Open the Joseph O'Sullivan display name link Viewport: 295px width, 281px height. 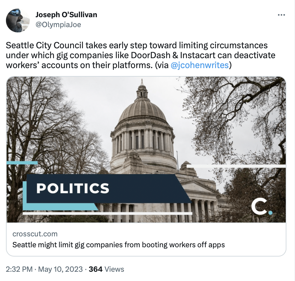pyautogui.click(x=66, y=15)
